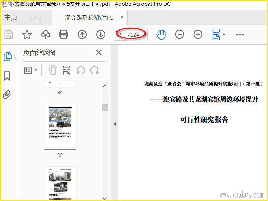Switch to 主页 tab
Screen dimensions: 268x201
[x=11, y=18]
